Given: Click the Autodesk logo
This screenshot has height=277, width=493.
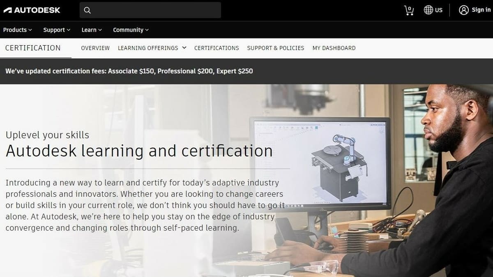Looking at the screenshot, I should click(32, 10).
